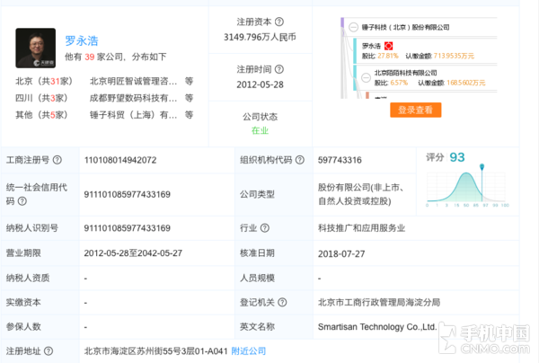Select the address 北京市海淀区苏州街55号3层01-A041
This screenshot has width=539, height=363.
(156, 351)
